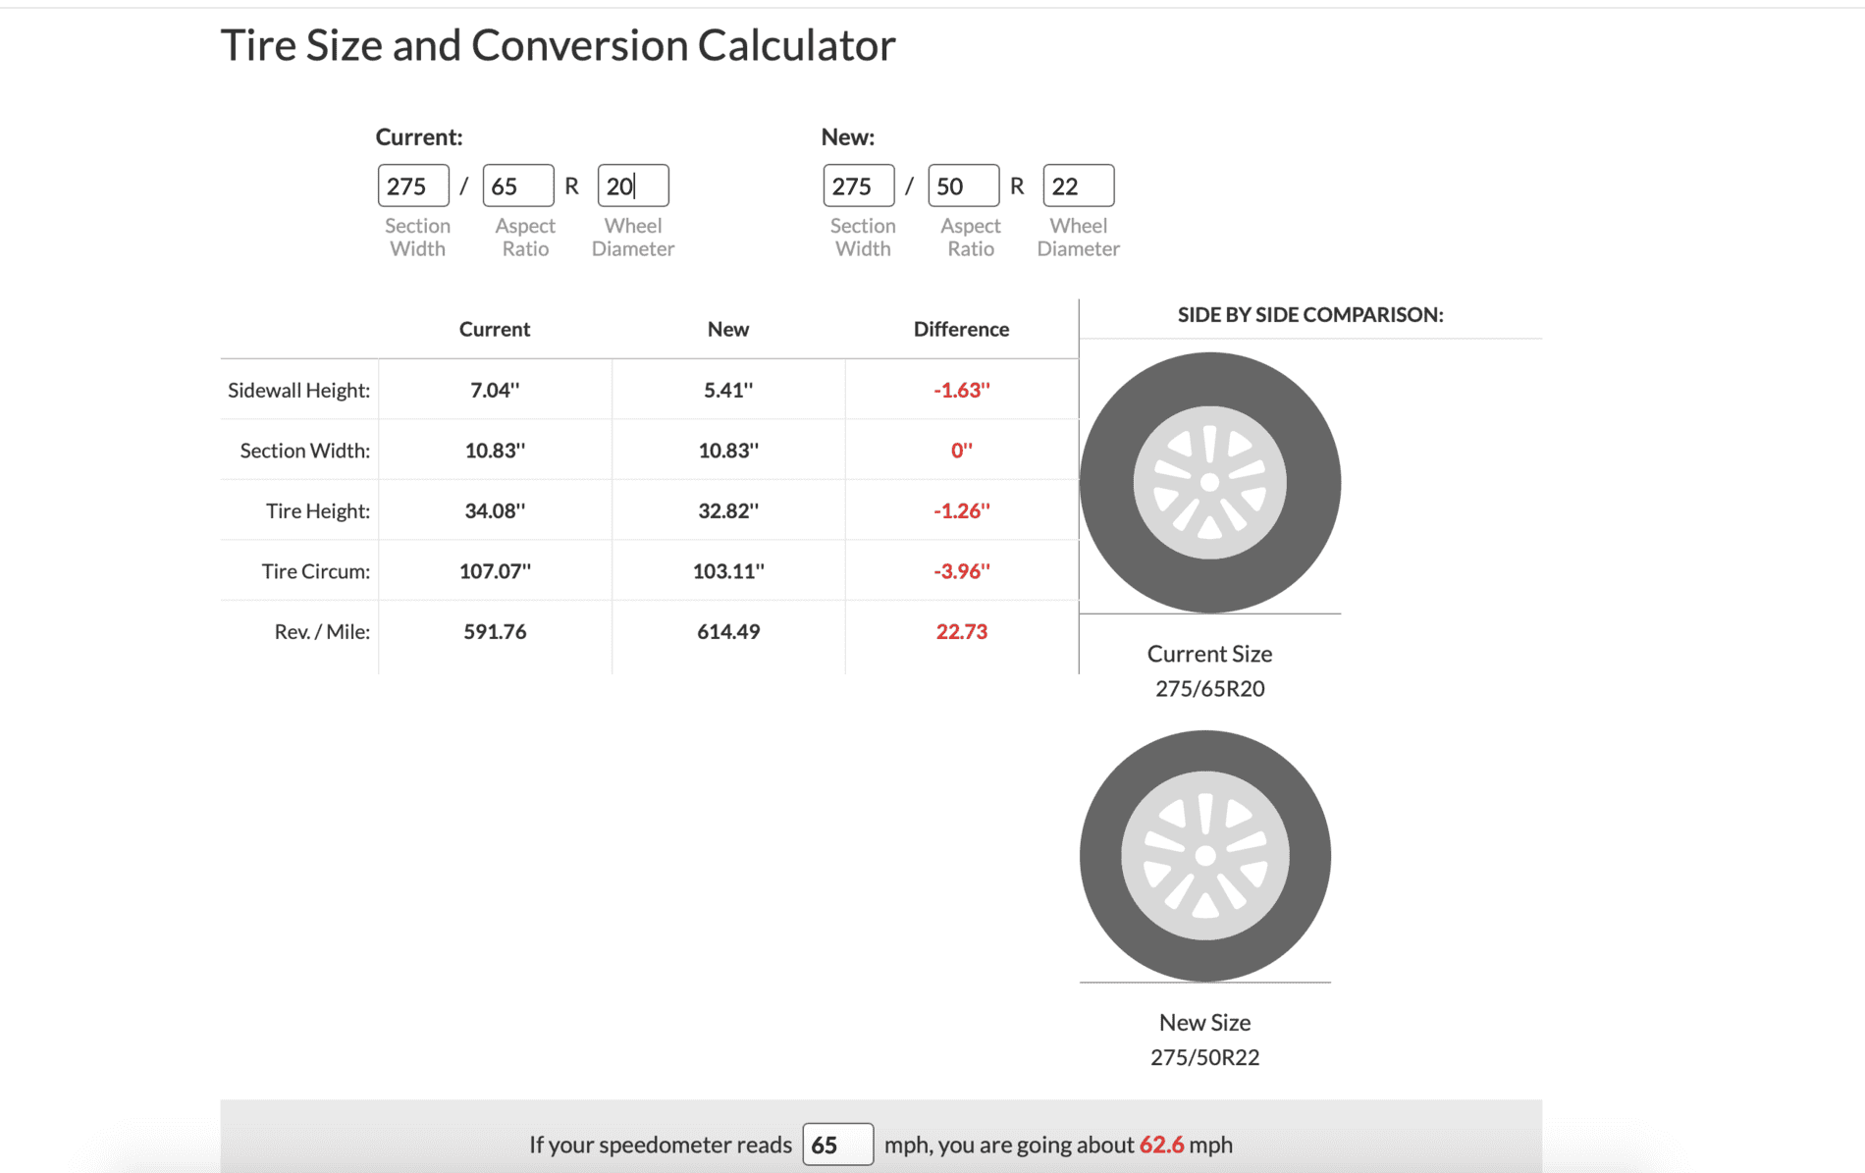Click the speedometer reading input field
Viewport: 1865px width, 1173px height.
838,1145
